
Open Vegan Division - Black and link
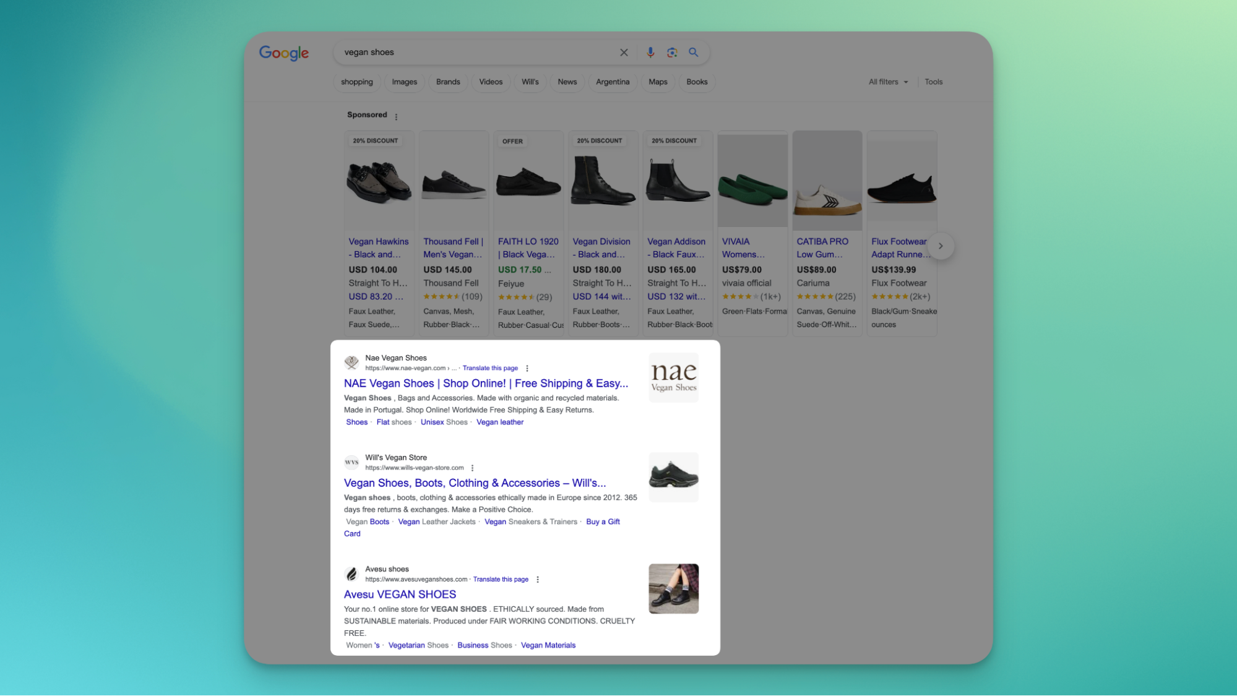pyautogui.click(x=601, y=248)
